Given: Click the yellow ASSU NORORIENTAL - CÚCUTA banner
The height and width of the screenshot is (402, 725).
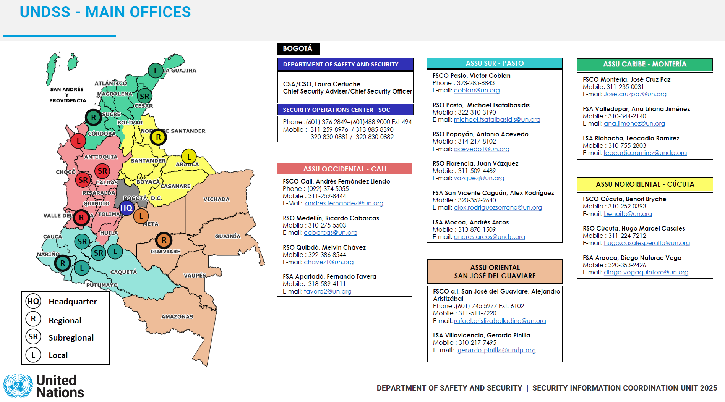Looking at the screenshot, I should tap(645, 184).
